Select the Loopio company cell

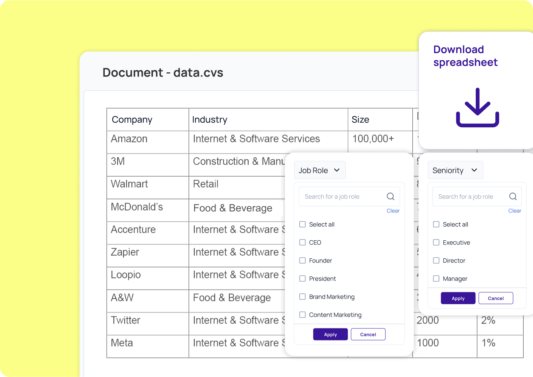click(148, 278)
